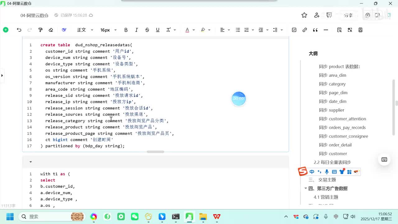Go to outline item 同步 category
This screenshot has width=398, height=224.
point(332,84)
